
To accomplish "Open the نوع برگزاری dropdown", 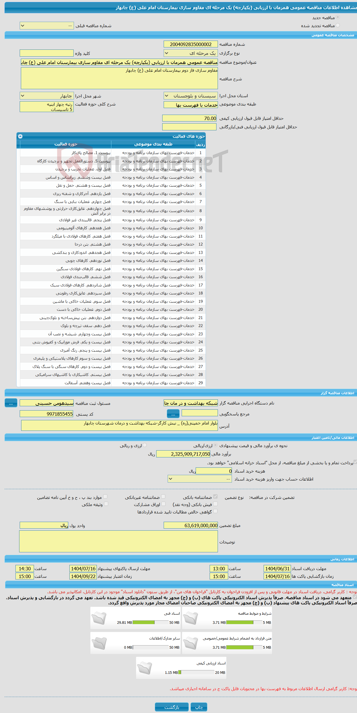I will [190, 53].
